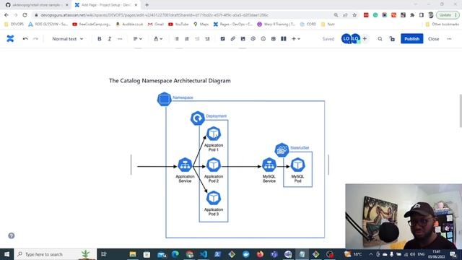This screenshot has width=462, height=260.
Task: Toggle bold formatting
Action: (x=100, y=38)
